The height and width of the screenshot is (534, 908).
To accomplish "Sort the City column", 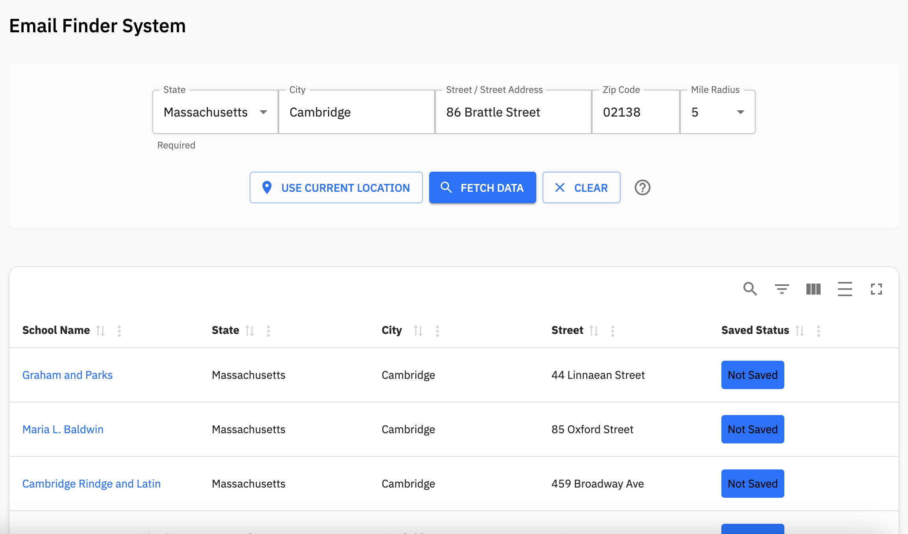I will (418, 330).
